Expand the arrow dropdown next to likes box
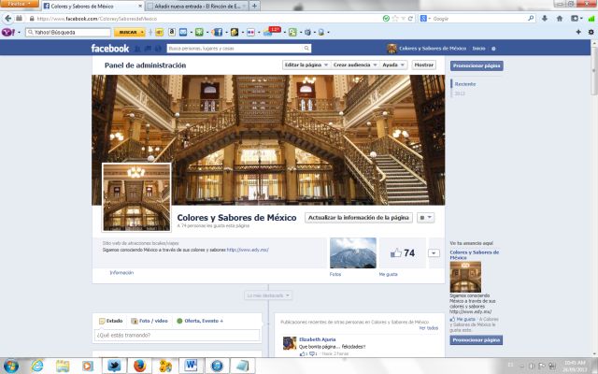 (434, 253)
